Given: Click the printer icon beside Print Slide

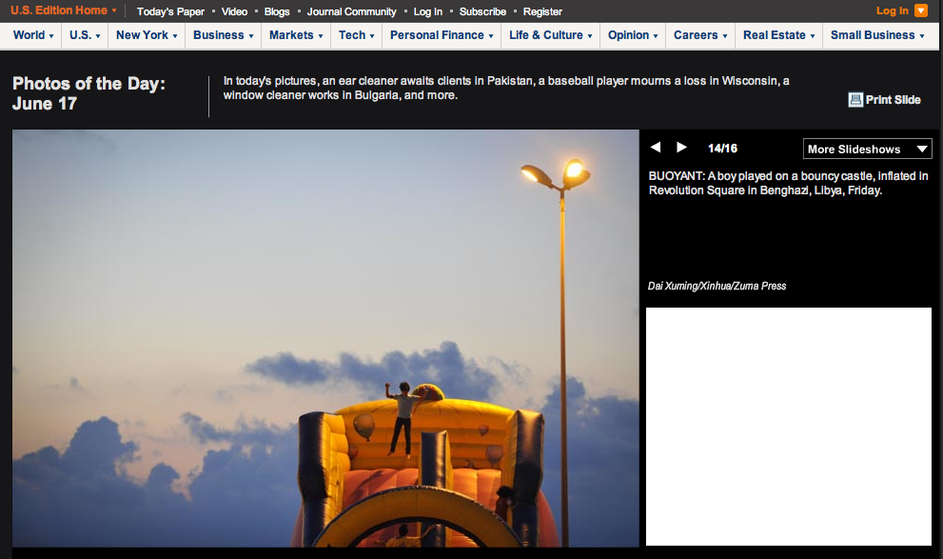Looking at the screenshot, I should 855,100.
